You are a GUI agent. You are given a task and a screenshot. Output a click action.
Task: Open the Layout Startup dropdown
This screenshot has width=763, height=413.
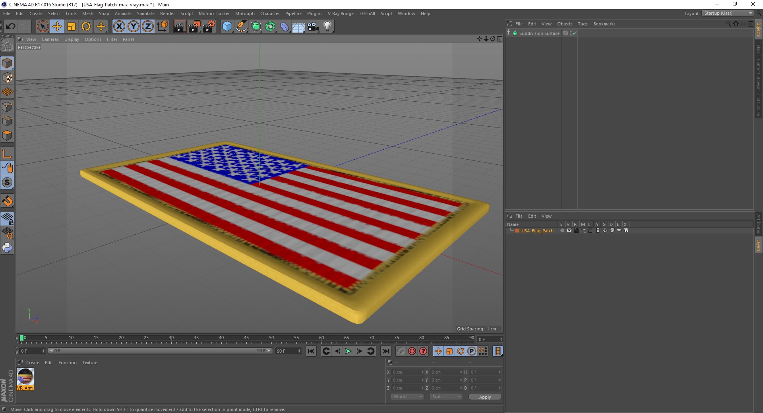tap(728, 14)
